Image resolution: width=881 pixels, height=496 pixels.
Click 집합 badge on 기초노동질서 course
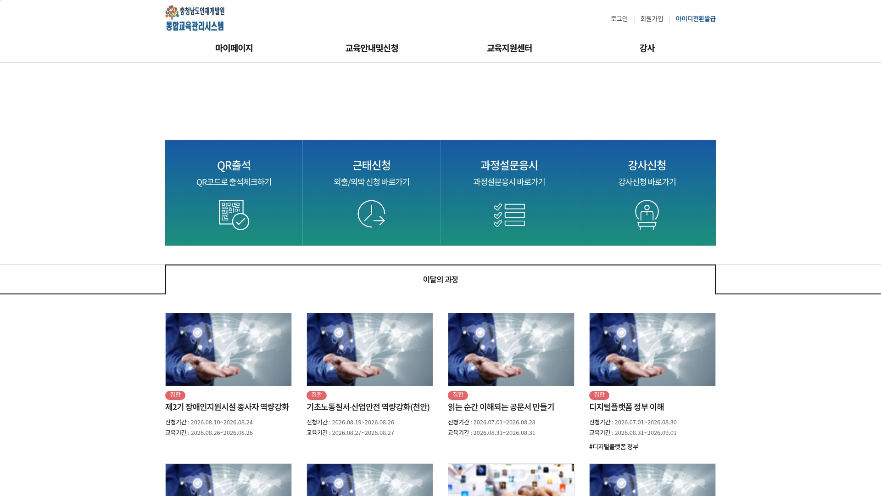[317, 395]
